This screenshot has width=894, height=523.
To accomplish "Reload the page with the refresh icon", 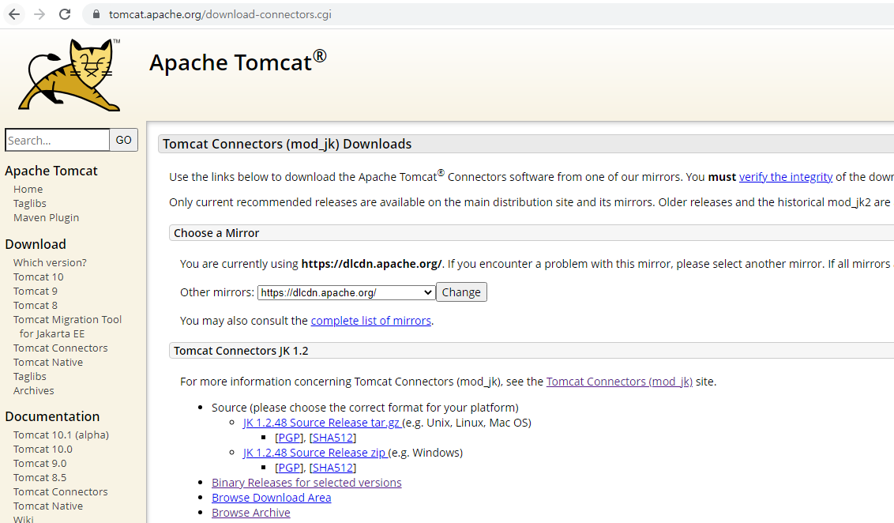I will 65,14.
